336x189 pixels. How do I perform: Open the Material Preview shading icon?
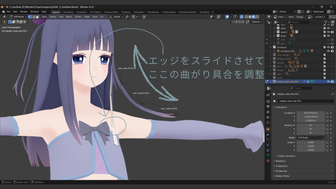point(254,17)
